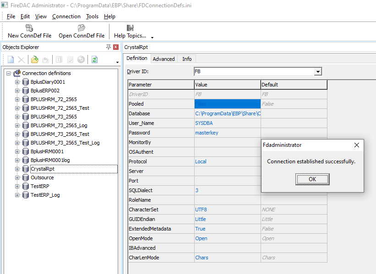Click the refresh icon in Objects Explorer toolbar
This screenshot has width=376, height=274.
pos(94,59)
